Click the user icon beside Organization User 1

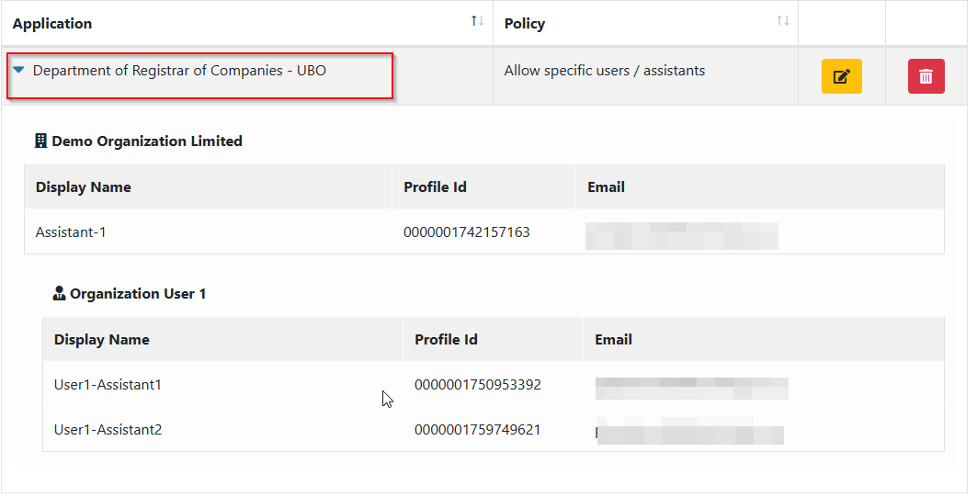(x=60, y=294)
